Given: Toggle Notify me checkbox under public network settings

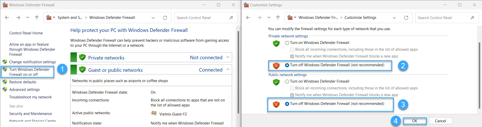Looking at the screenshot, I should coord(292,95).
